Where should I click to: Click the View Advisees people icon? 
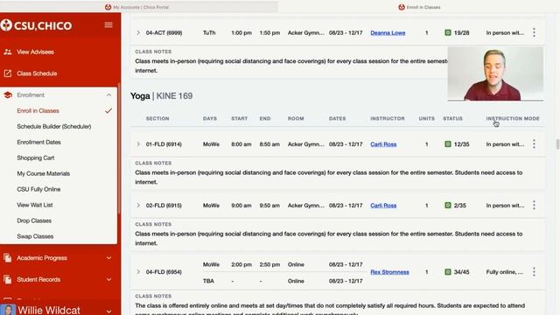pos(8,52)
